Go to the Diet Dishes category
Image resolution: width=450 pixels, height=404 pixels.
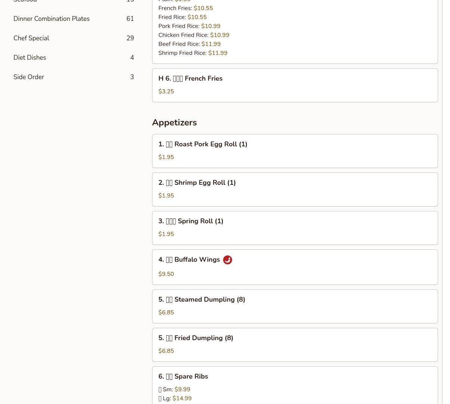(30, 58)
